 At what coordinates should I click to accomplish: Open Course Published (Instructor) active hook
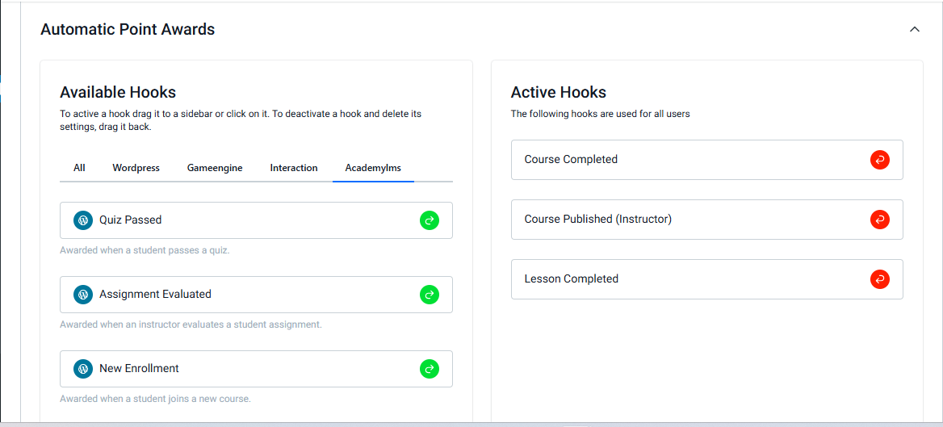707,220
